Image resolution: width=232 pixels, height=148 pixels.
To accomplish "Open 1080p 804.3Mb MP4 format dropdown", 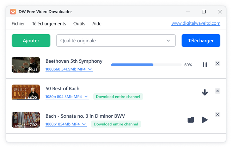I will click(x=67, y=97).
